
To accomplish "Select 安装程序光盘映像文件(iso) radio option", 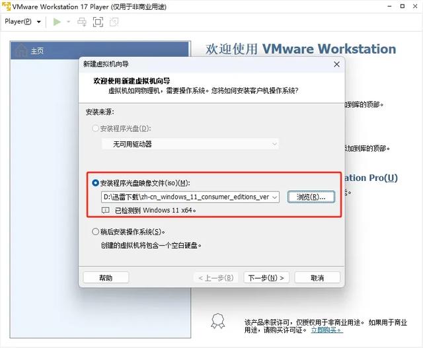I will click(x=141, y=183).
